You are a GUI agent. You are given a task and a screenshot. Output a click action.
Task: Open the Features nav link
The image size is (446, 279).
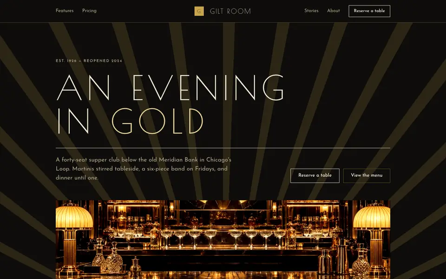(65, 11)
